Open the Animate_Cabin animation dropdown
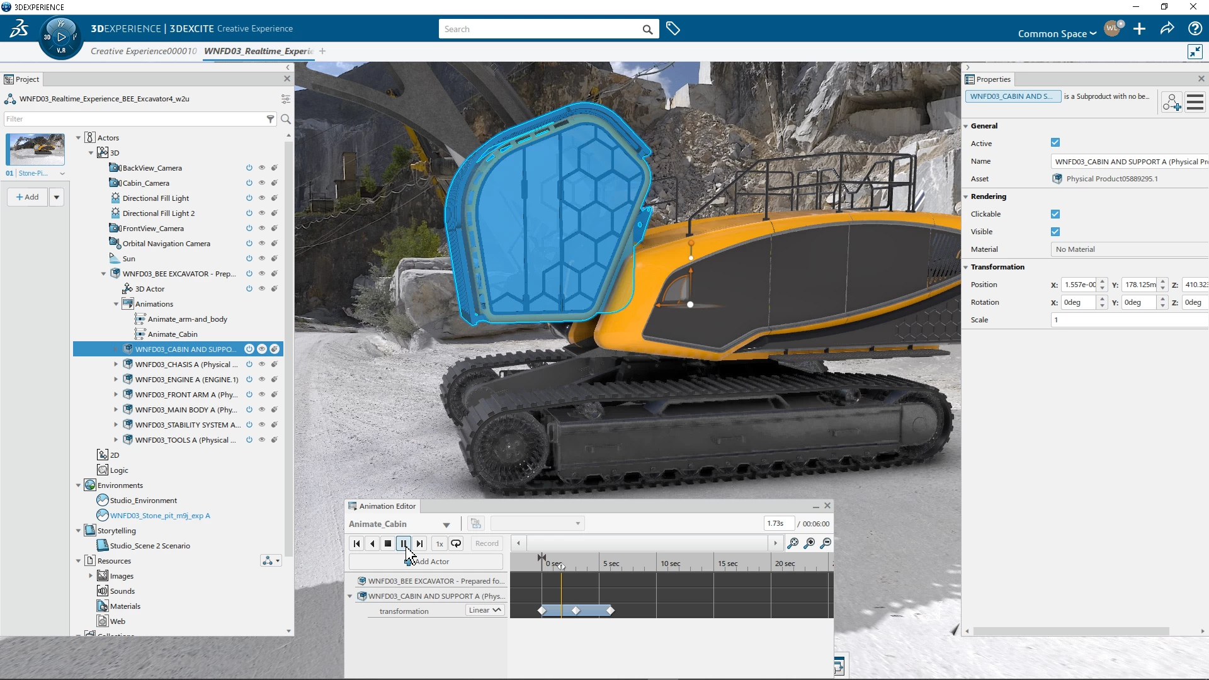 pos(446,524)
